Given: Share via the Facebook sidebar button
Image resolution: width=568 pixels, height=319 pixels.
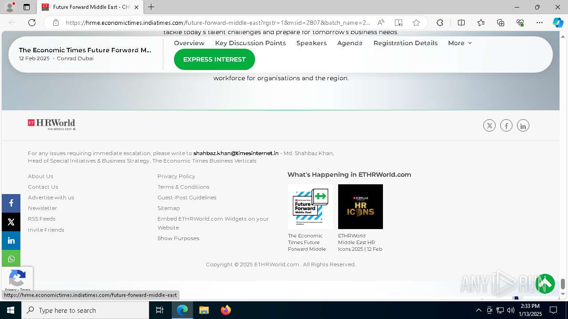Looking at the screenshot, I should tap(11, 203).
